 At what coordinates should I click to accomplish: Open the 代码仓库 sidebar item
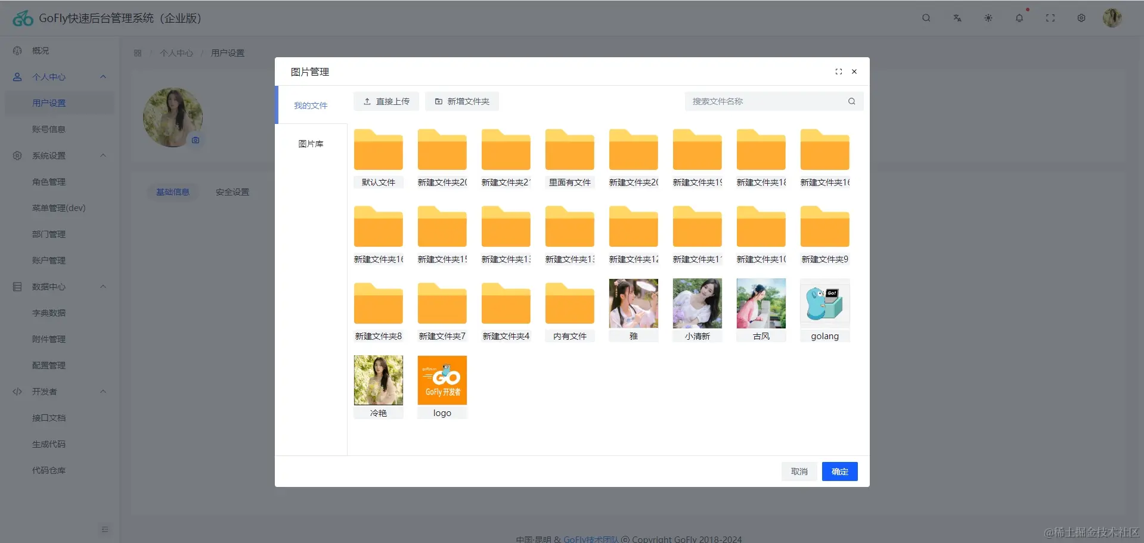pyautogui.click(x=60, y=470)
